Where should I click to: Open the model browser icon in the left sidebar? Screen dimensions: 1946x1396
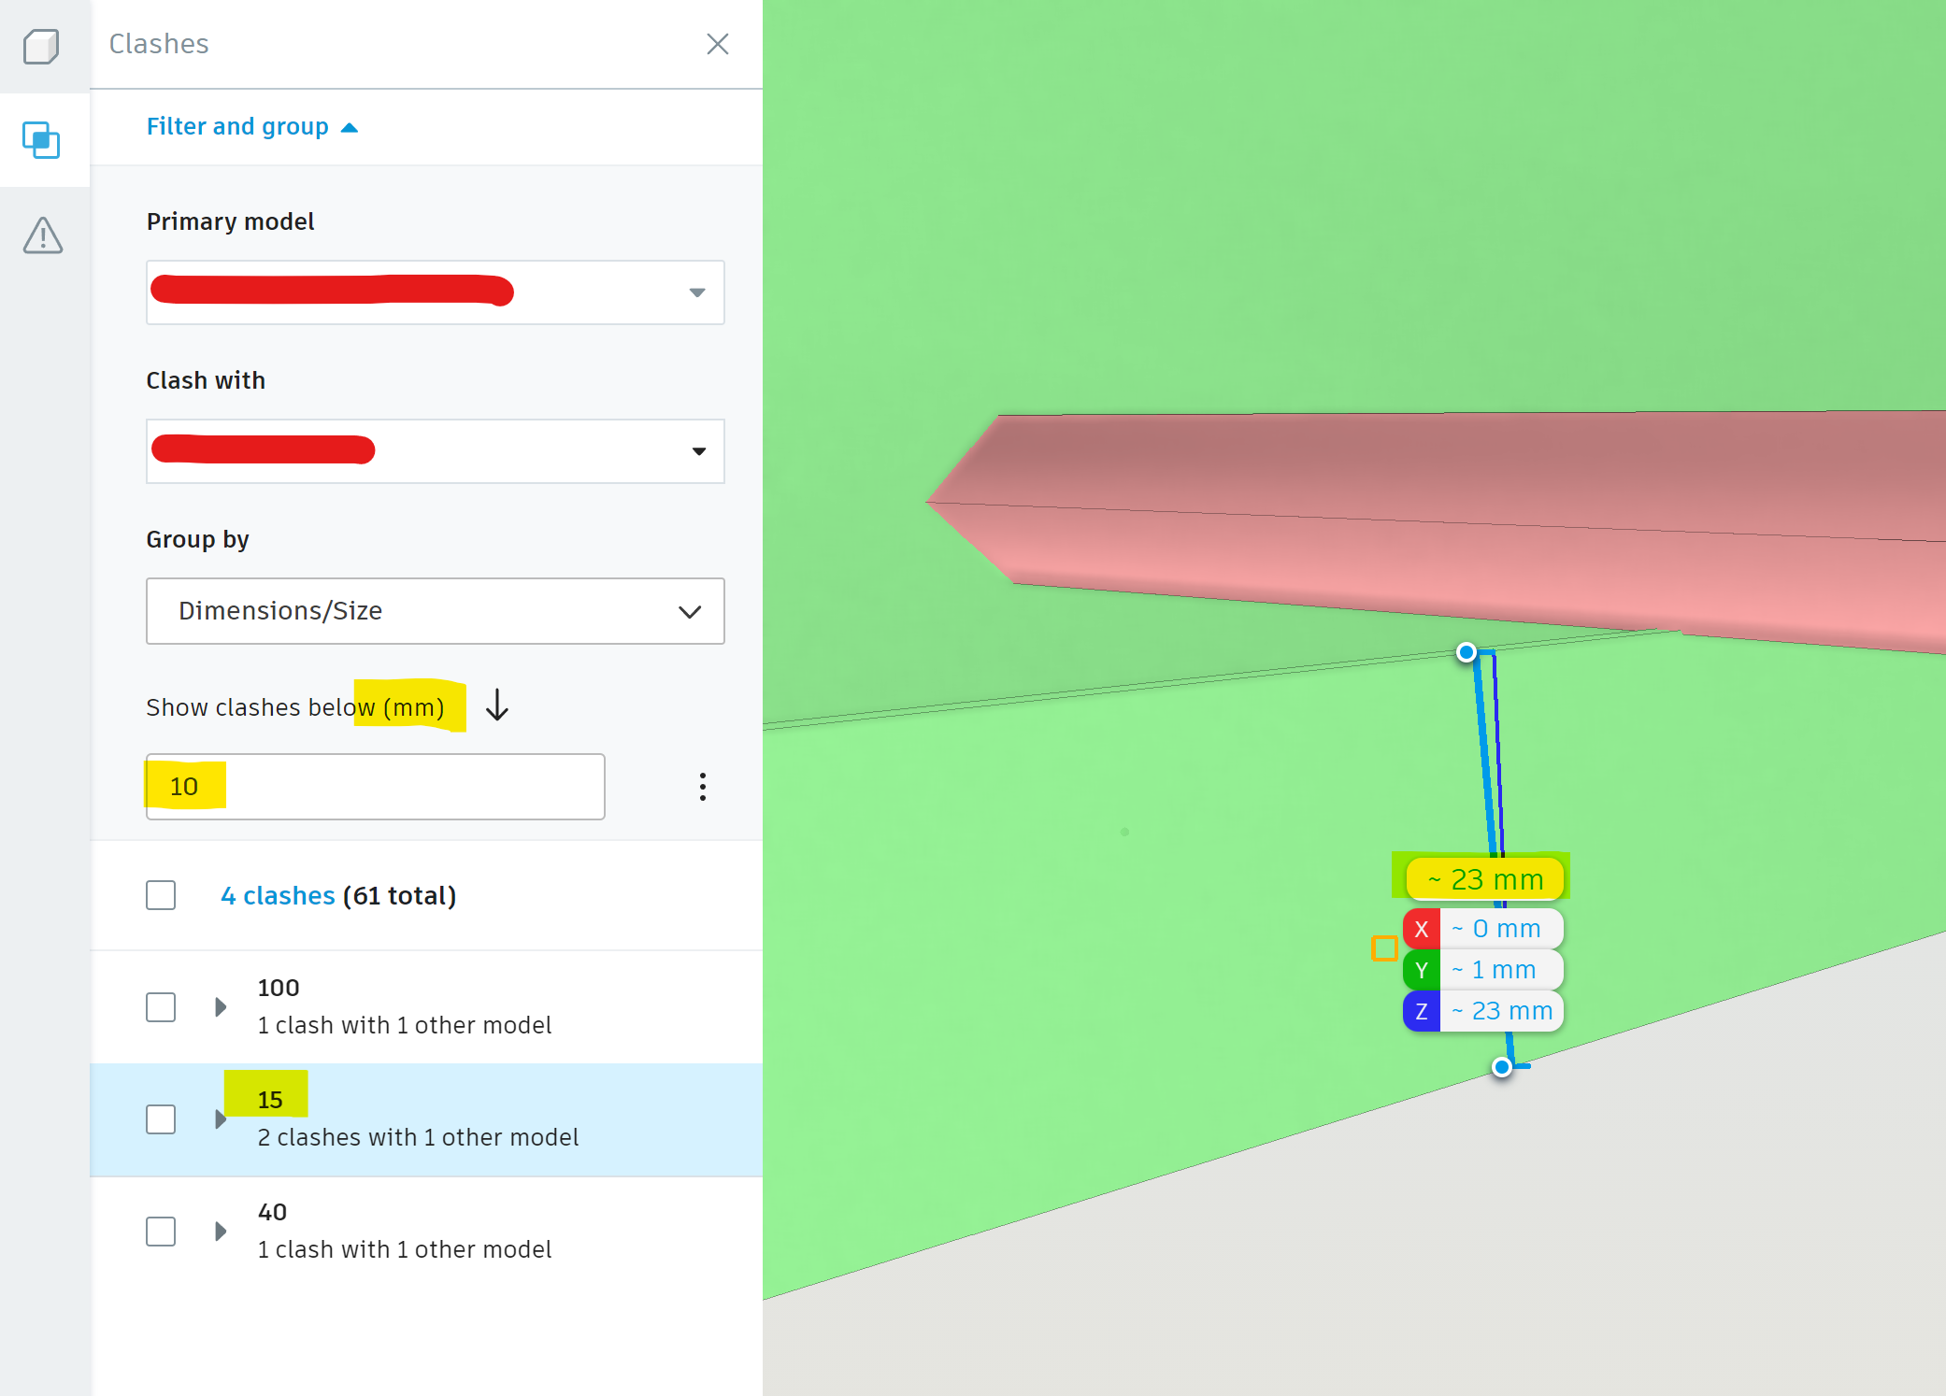tap(41, 45)
